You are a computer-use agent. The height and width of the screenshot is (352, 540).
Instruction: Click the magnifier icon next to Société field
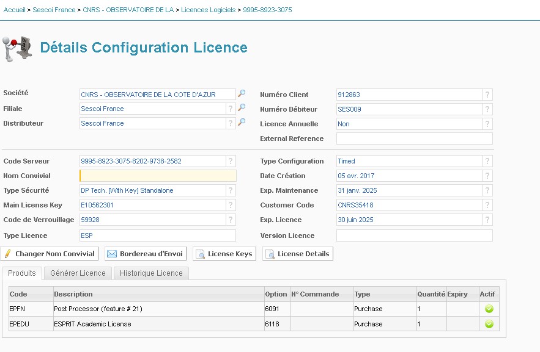click(242, 93)
